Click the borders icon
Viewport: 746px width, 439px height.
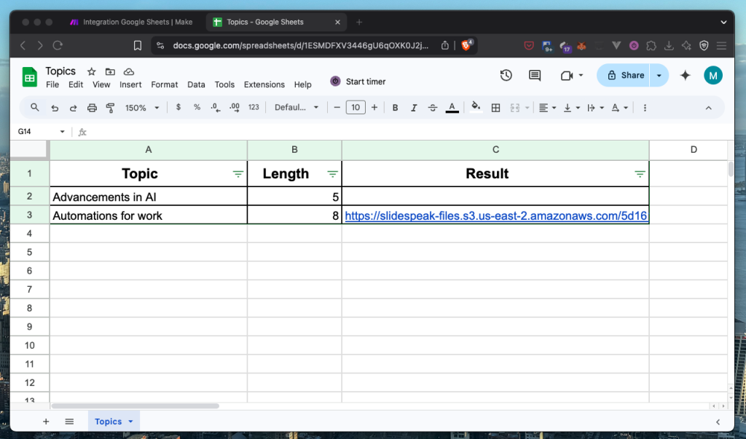point(496,108)
